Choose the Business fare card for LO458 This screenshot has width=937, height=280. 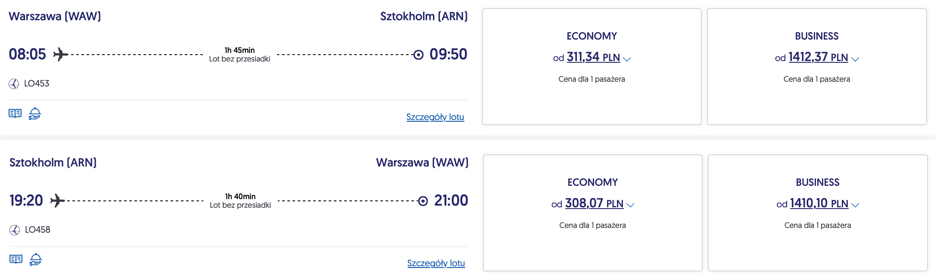coord(817,213)
